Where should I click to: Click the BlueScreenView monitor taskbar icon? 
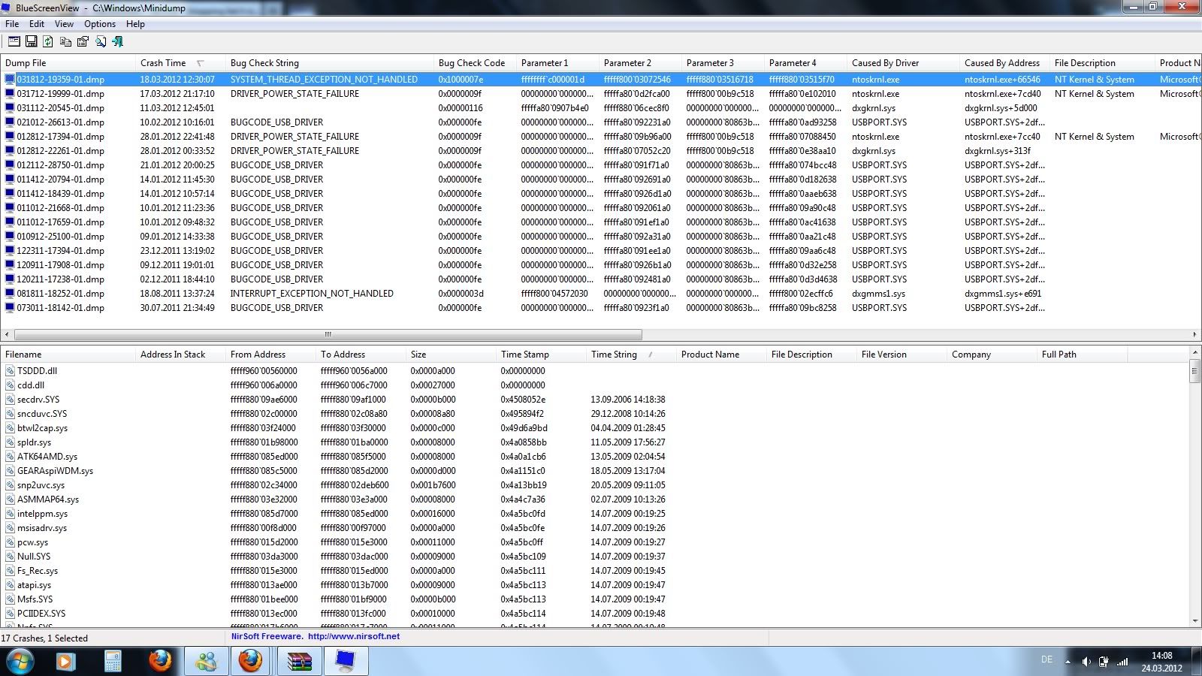(x=345, y=662)
